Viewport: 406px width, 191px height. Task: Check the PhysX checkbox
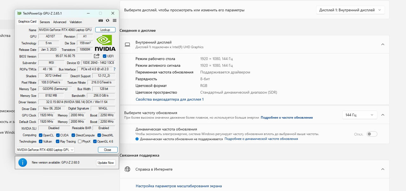(x=80, y=141)
